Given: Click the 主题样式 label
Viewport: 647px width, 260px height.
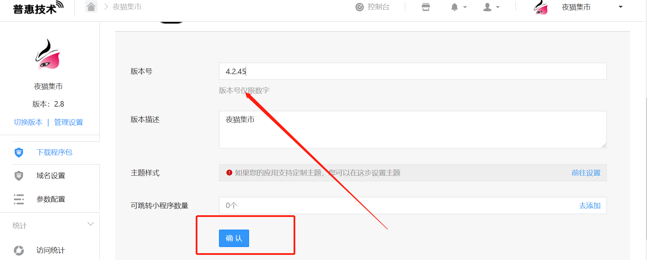Looking at the screenshot, I should point(145,173).
